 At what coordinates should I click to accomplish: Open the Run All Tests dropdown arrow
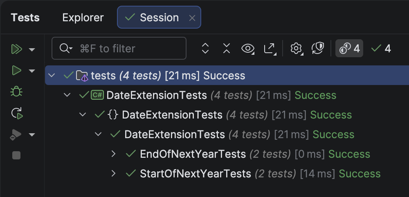pos(32,50)
